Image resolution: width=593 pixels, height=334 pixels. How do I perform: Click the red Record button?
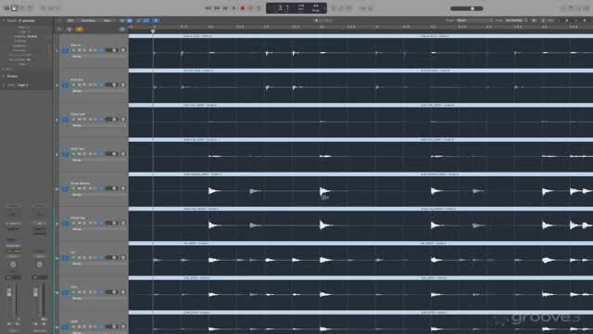click(x=243, y=8)
